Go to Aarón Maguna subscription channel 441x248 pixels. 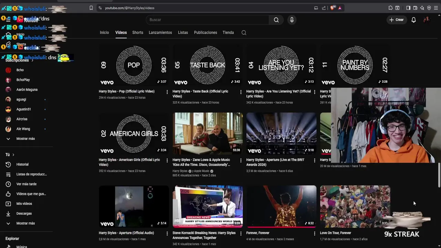click(x=26, y=90)
